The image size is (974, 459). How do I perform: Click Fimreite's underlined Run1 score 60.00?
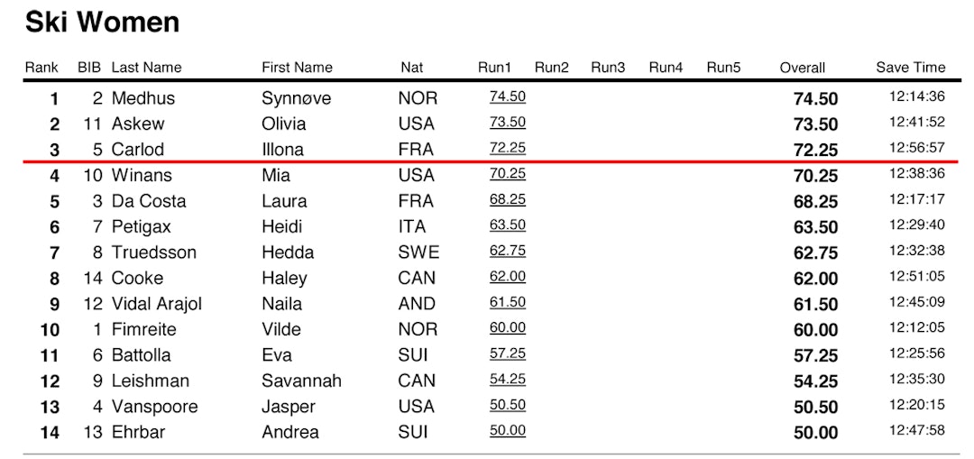point(507,327)
